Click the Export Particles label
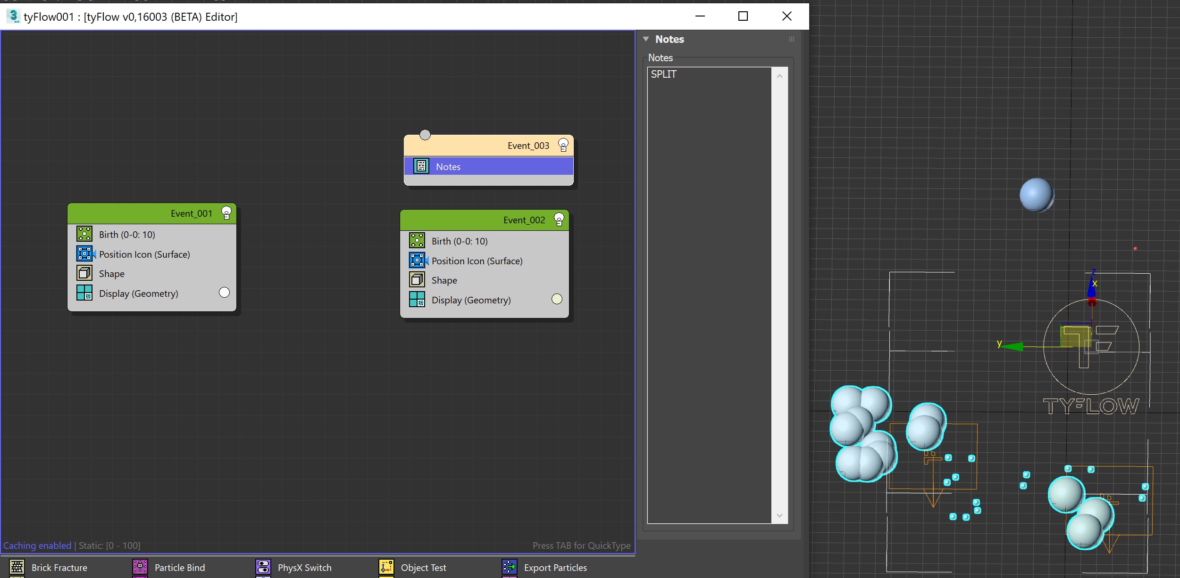The height and width of the screenshot is (578, 1180). [555, 568]
